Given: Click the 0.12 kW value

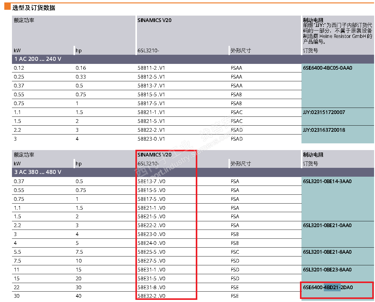Looking at the screenshot, I should tap(19, 68).
